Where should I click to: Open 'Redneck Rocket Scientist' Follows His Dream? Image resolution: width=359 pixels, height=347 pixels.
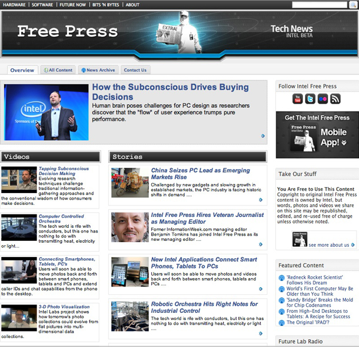(x=315, y=280)
